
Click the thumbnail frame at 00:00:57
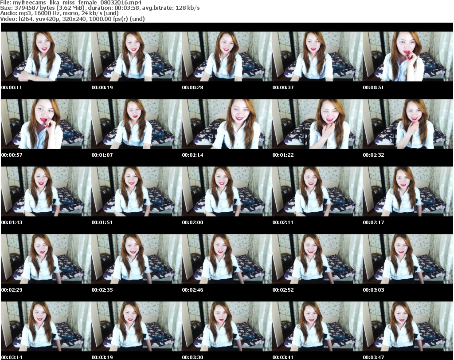pos(46,124)
